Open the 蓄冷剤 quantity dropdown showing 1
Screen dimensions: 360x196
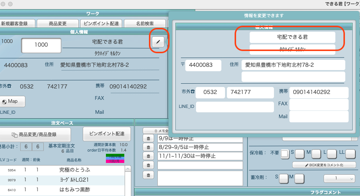click(x=339, y=178)
